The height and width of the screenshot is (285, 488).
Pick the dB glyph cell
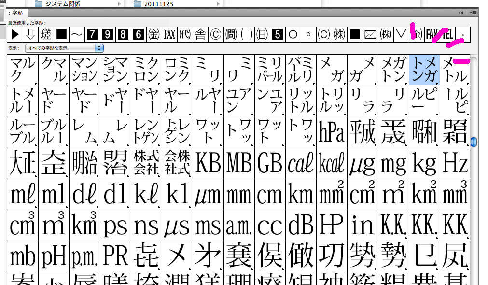pyautogui.click(x=301, y=224)
